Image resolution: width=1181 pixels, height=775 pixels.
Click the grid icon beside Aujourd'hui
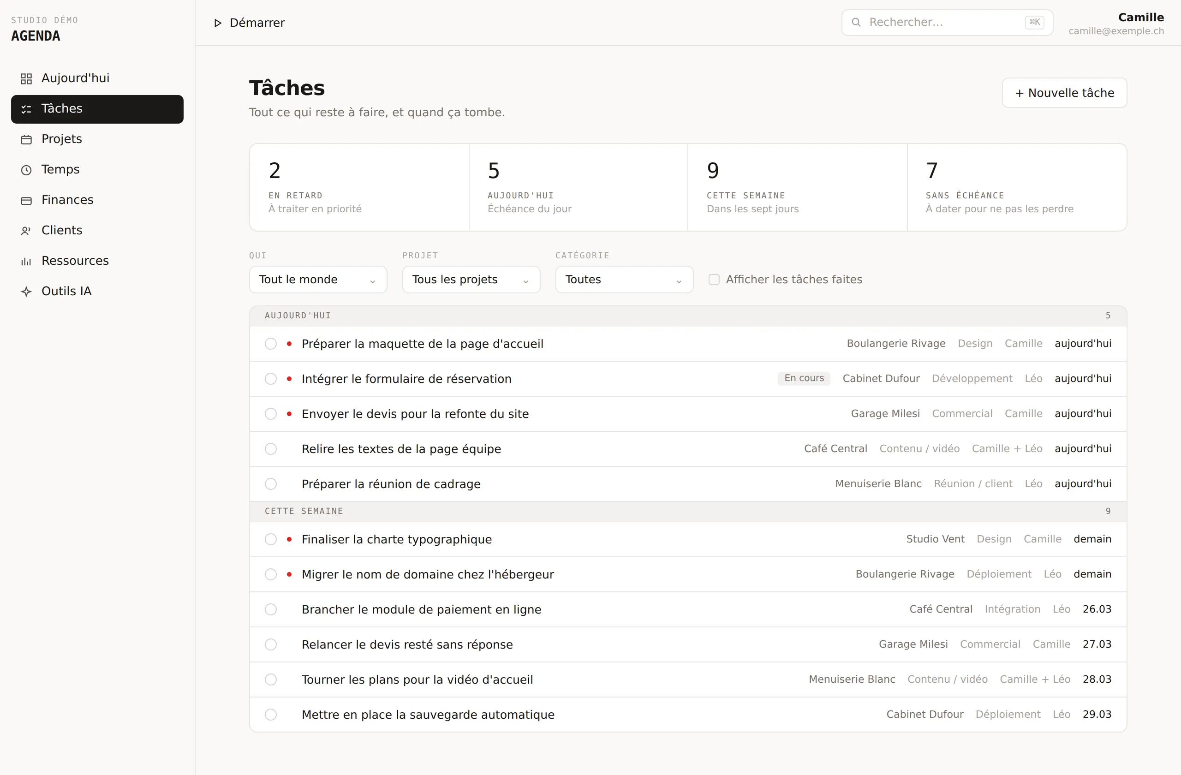click(x=26, y=78)
